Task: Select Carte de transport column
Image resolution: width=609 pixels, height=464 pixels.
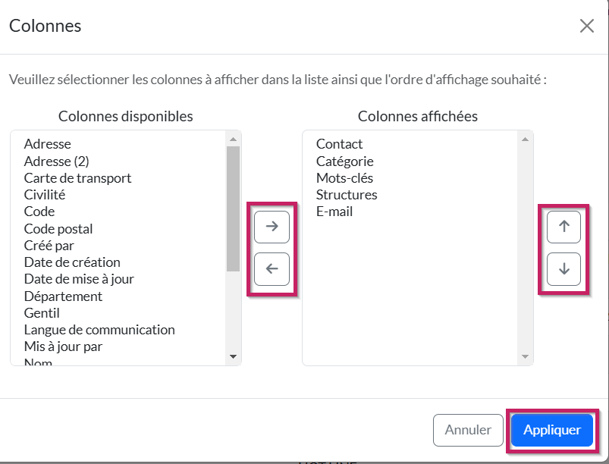Action: click(x=77, y=178)
